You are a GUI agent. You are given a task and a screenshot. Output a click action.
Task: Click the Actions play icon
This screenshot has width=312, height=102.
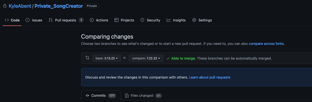(92, 20)
